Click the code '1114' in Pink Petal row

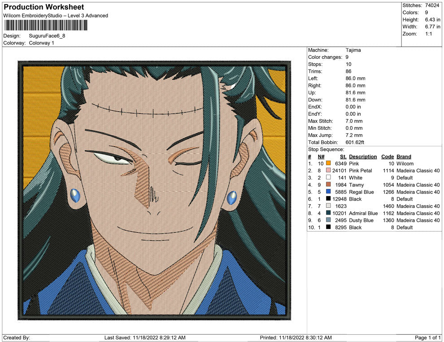pos(388,171)
